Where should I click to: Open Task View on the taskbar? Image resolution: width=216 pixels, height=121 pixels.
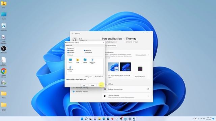pyautogui.click(x=90, y=119)
